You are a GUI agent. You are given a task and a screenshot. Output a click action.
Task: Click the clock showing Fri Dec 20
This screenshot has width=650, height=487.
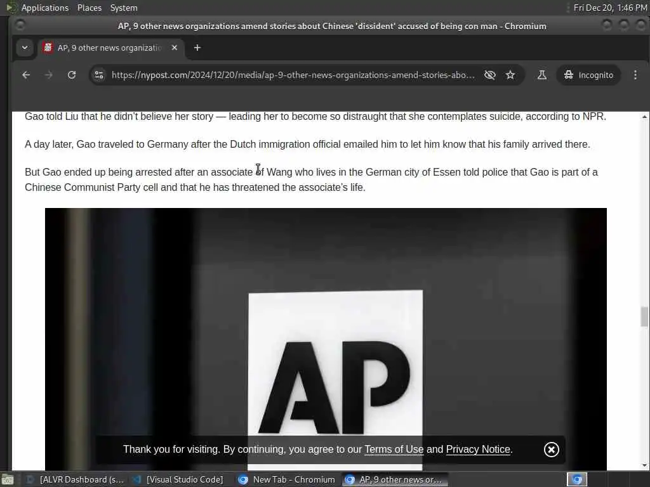click(610, 8)
